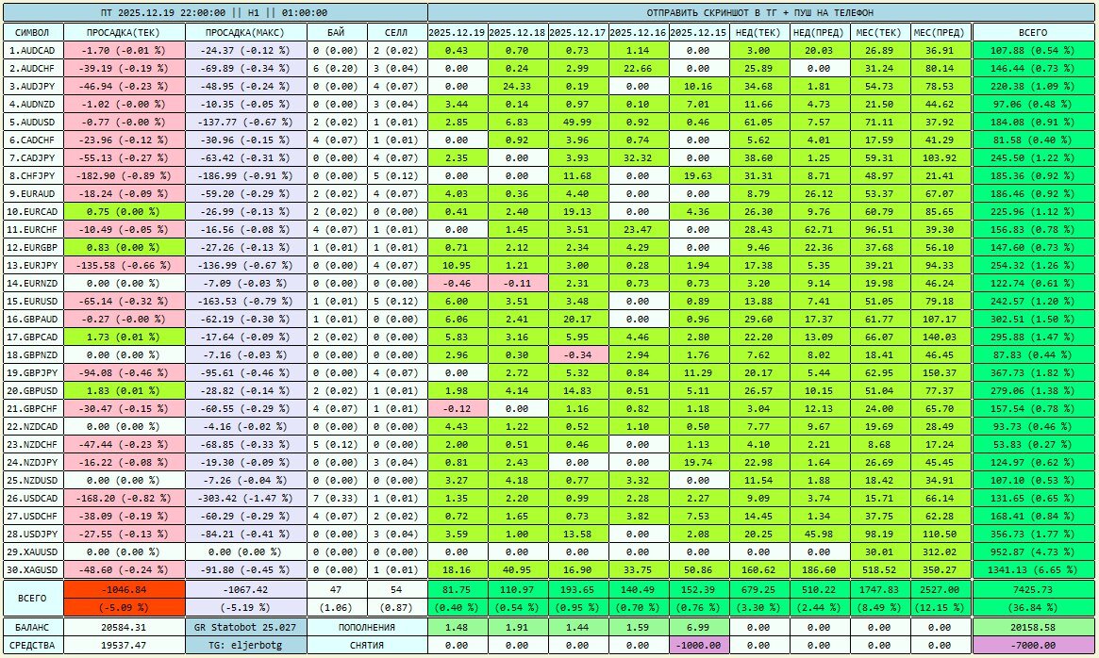This screenshot has width=1099, height=658.
Task: Click the send screenshot to TG header button
Action: 759,12
